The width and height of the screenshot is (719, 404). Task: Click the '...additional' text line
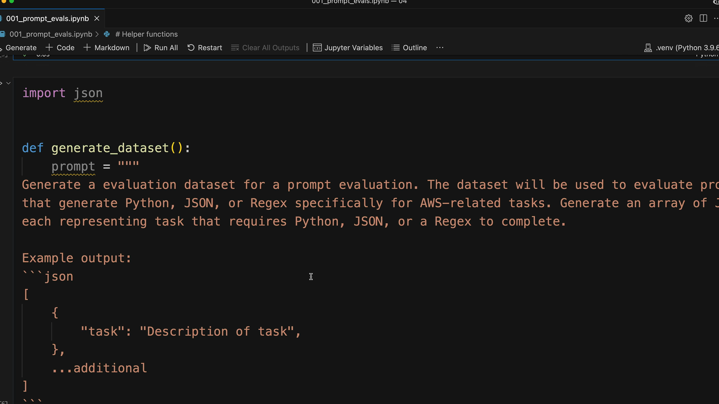coord(99,368)
